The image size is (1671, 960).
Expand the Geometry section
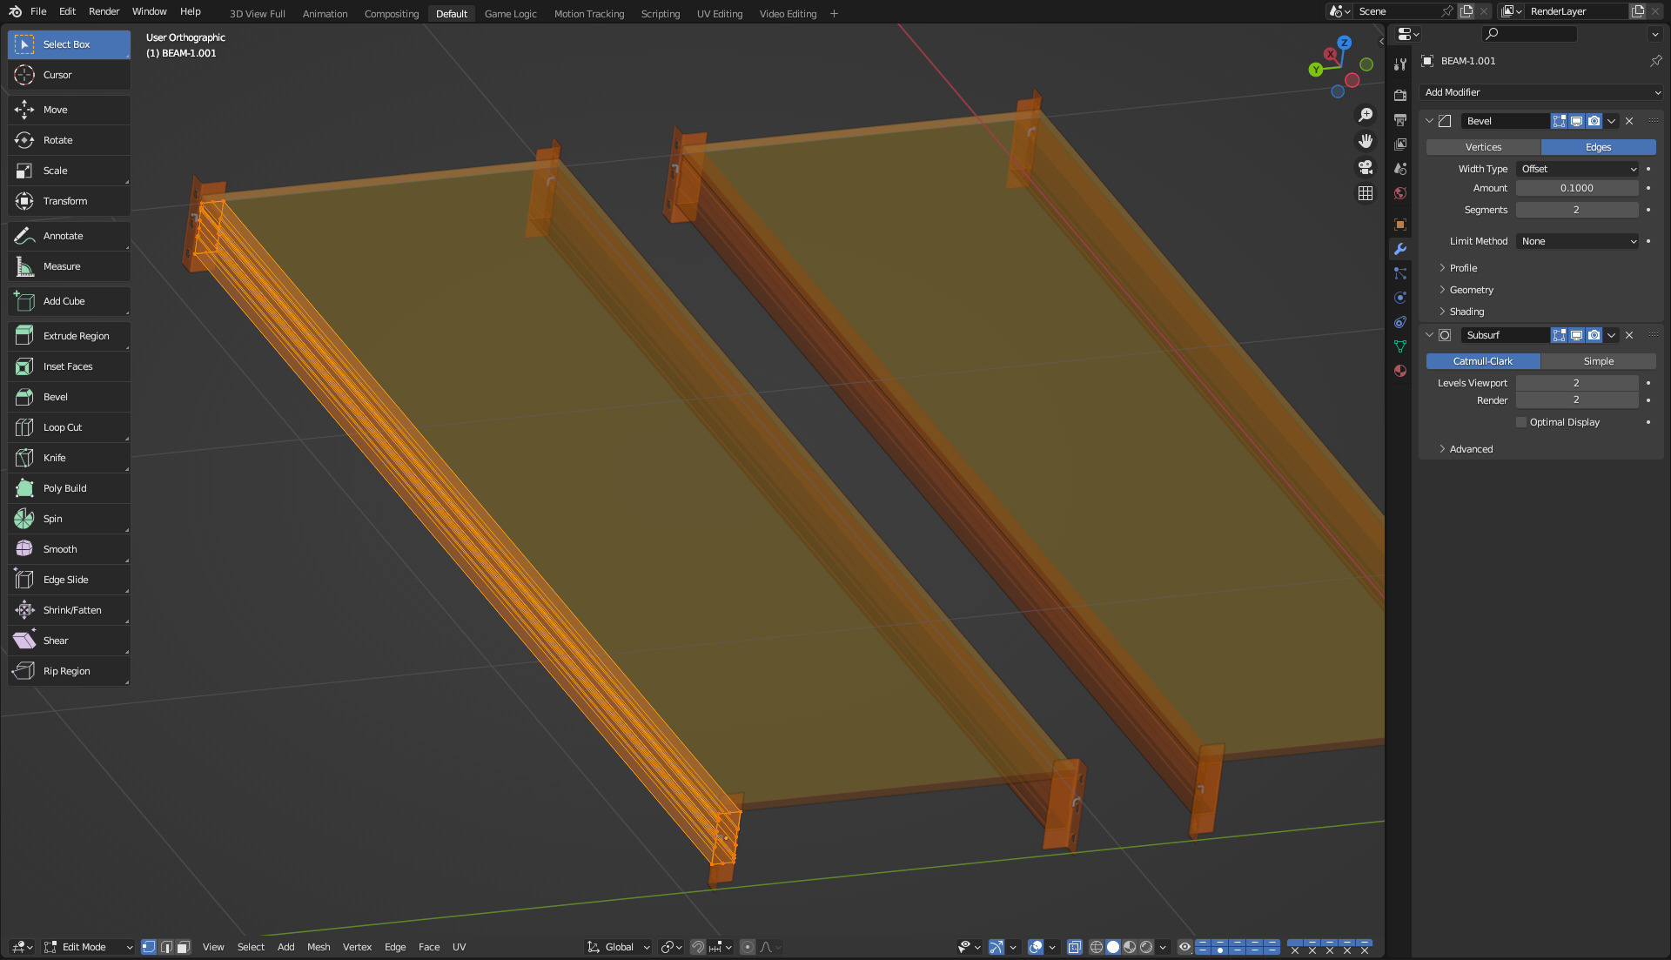1470,290
